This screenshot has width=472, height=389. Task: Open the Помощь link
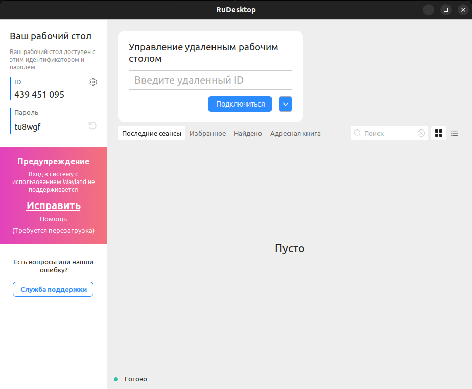click(x=53, y=219)
